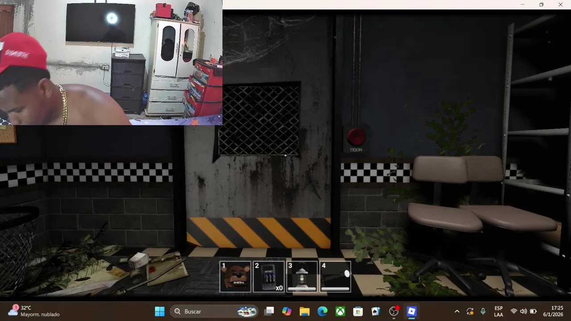
Task: Open the Xbox app from the taskbar
Action: (x=340, y=311)
